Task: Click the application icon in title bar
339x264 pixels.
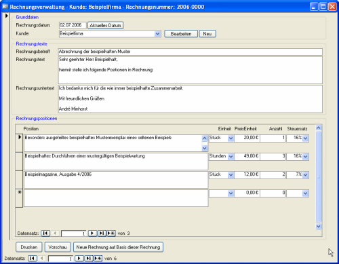Action: (x=5, y=7)
